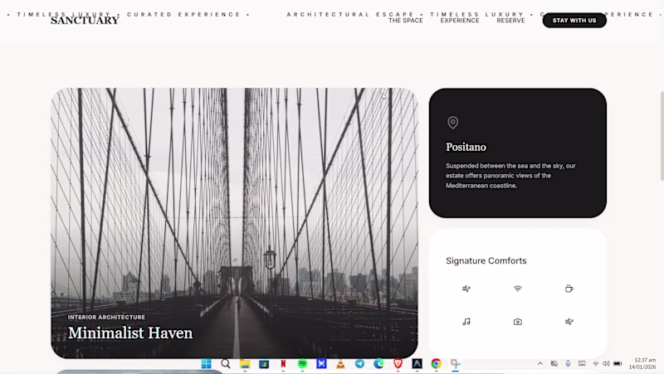Click the Positano heading
This screenshot has width=664, height=374.
tap(466, 147)
